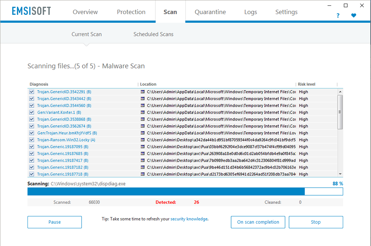The height and width of the screenshot is (246, 371).
Task: Click file icon in Trojan.Generic.19187095 row
Action: tap(142, 147)
